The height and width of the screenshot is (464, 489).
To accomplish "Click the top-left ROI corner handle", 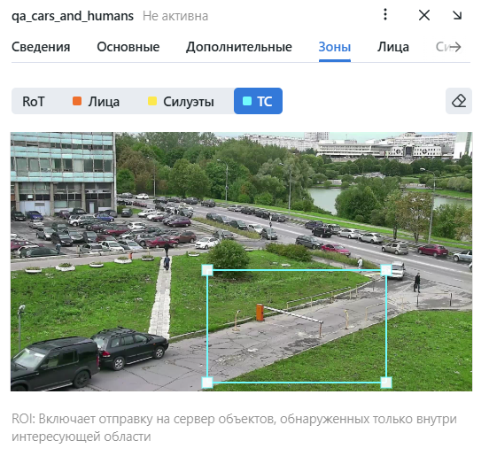I will tap(207, 270).
